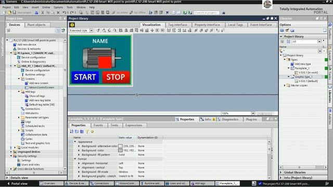Screen dimensions: 333x187
Task: Click the START button on the faceplate
Action: coord(85,77)
